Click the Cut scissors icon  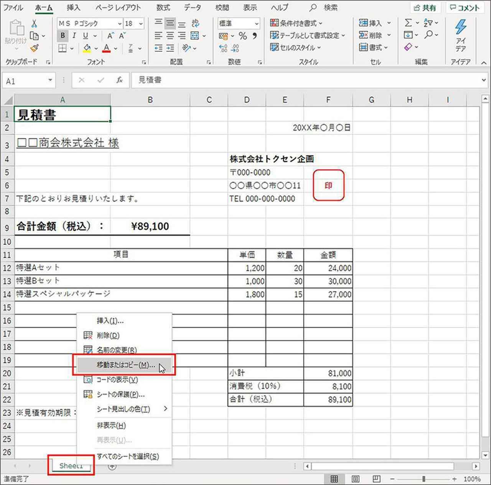pos(34,24)
